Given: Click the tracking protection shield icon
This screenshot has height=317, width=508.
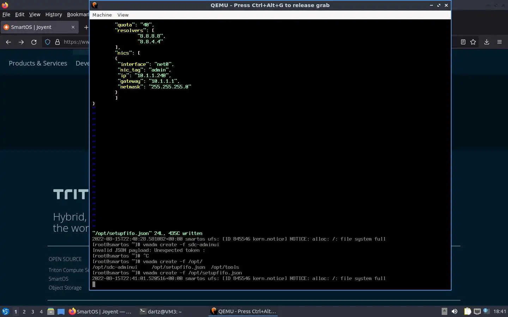Looking at the screenshot, I should (x=48, y=42).
